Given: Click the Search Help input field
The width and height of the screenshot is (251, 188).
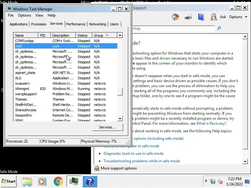Looking at the screenshot, I should point(174,29).
